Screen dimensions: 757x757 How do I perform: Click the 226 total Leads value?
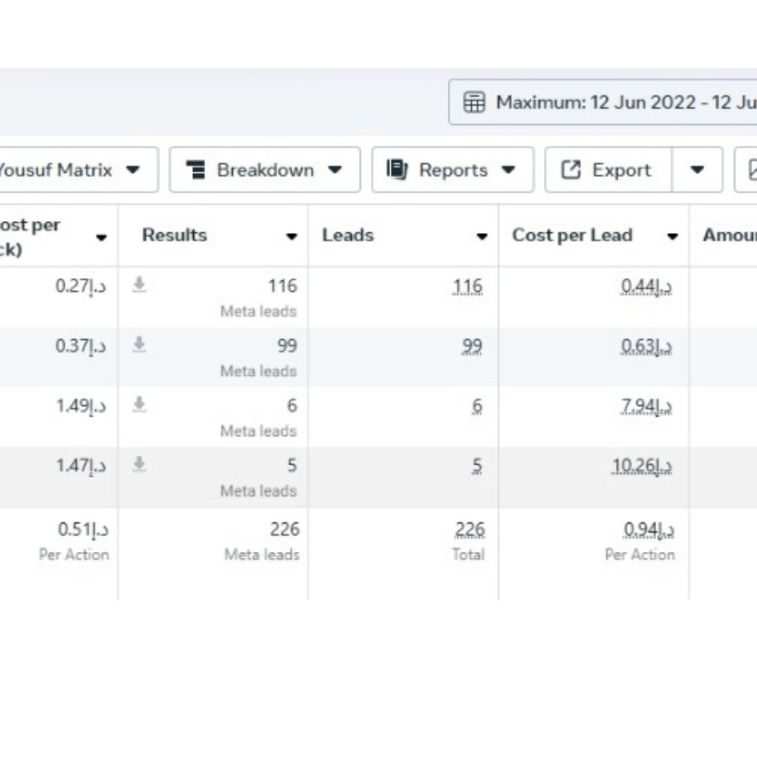tap(469, 529)
